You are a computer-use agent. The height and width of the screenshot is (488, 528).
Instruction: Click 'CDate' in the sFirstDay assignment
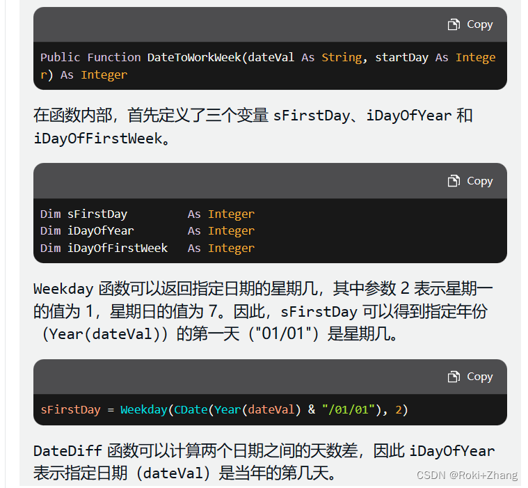(191, 409)
